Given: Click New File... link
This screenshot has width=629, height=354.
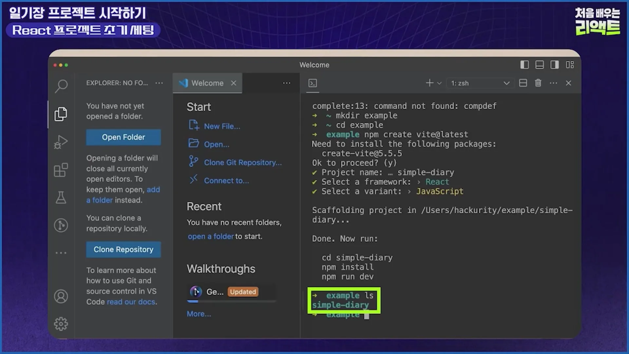Looking at the screenshot, I should click(x=222, y=126).
